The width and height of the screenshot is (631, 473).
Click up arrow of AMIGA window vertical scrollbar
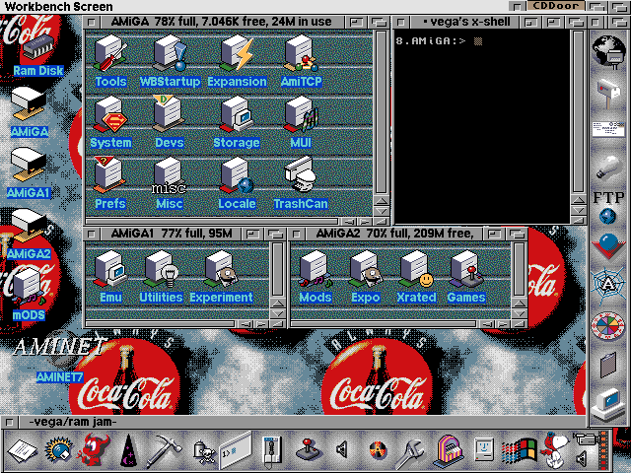tap(382, 200)
